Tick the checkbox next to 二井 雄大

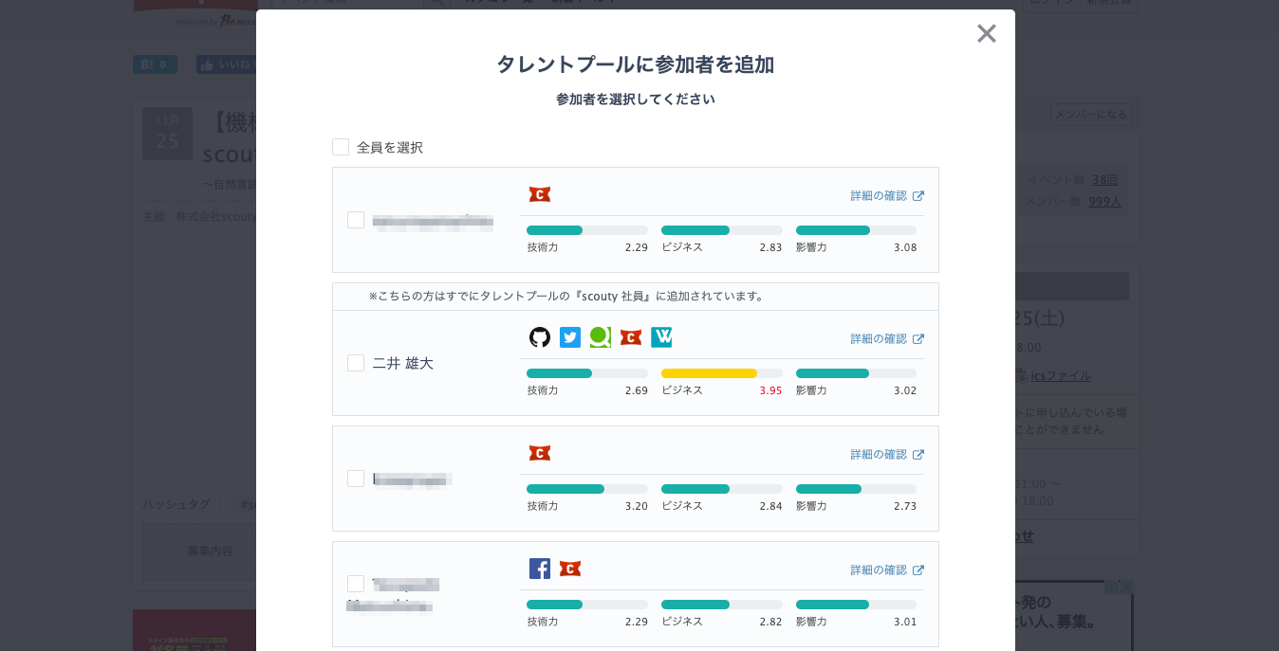356,363
